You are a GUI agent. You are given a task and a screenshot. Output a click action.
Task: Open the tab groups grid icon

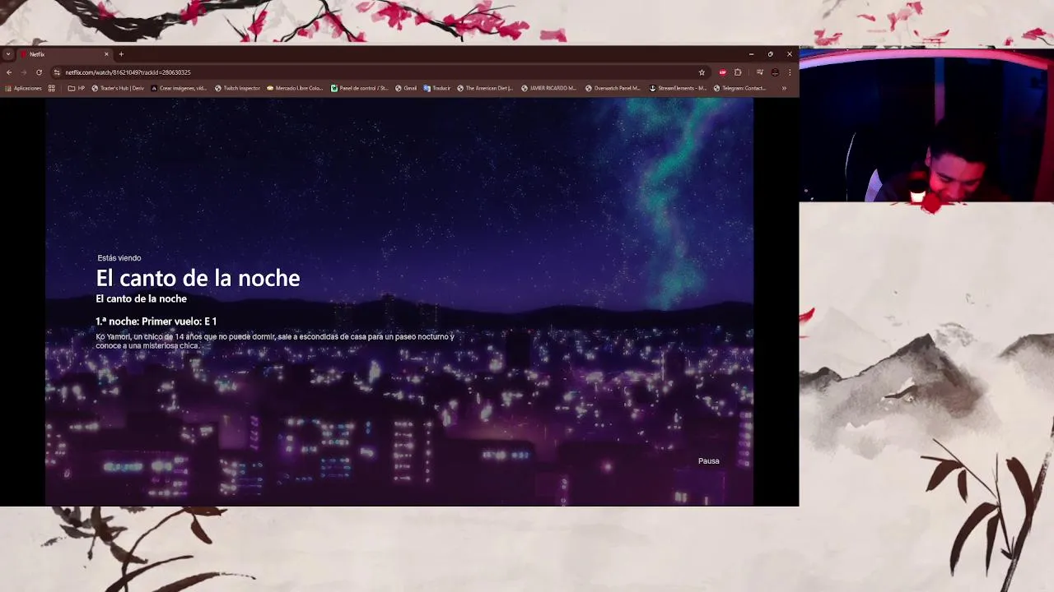pyautogui.click(x=51, y=88)
